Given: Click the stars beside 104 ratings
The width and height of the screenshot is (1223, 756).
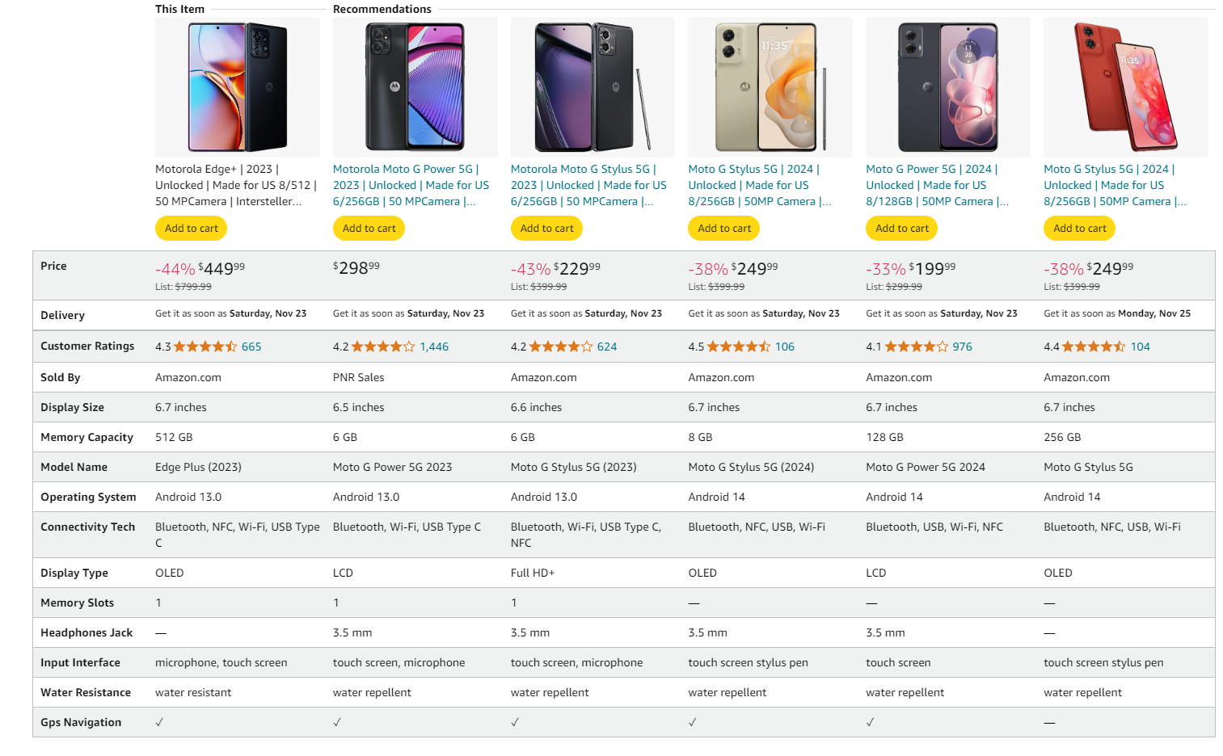Looking at the screenshot, I should (x=1094, y=346).
